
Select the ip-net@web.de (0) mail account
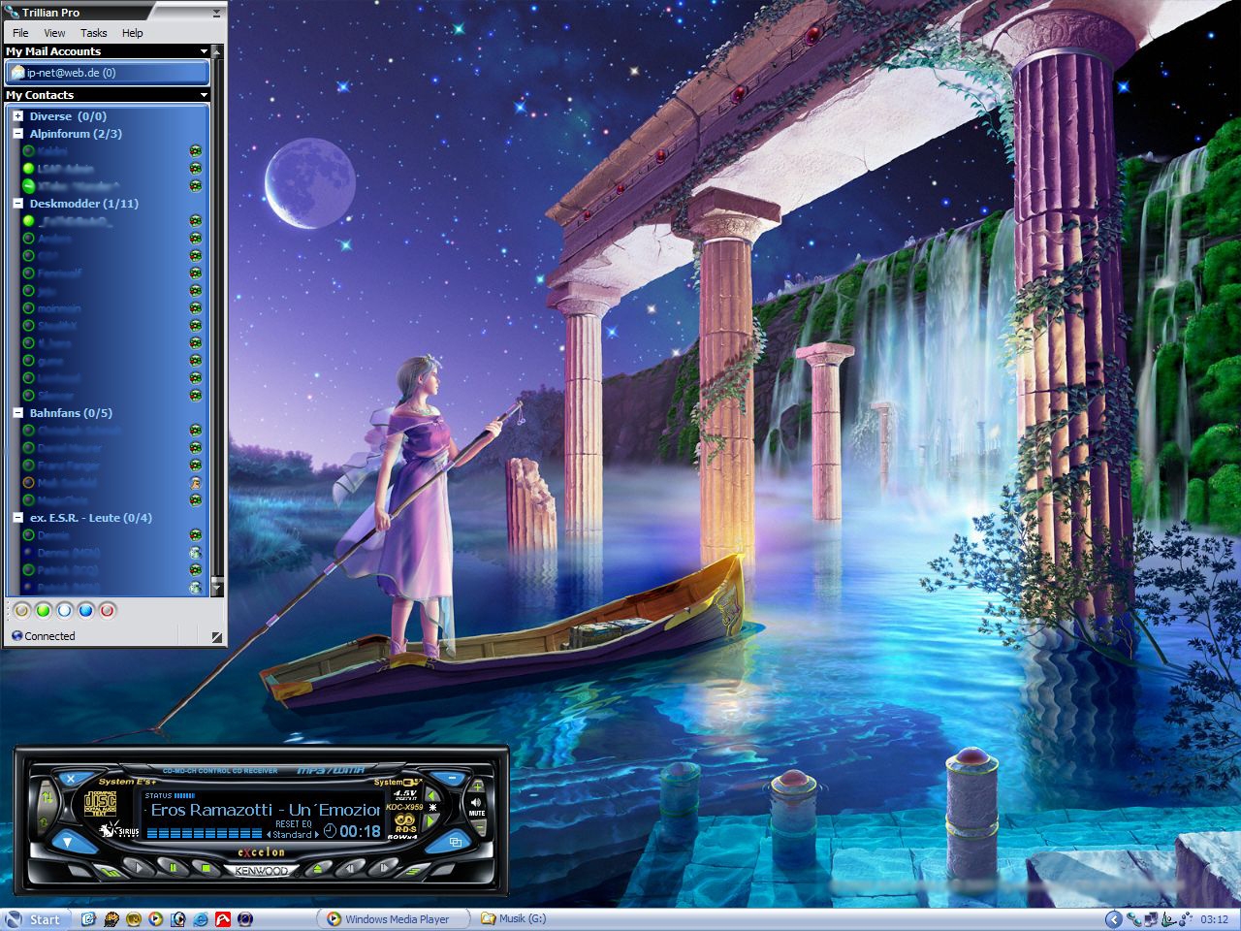pos(108,73)
